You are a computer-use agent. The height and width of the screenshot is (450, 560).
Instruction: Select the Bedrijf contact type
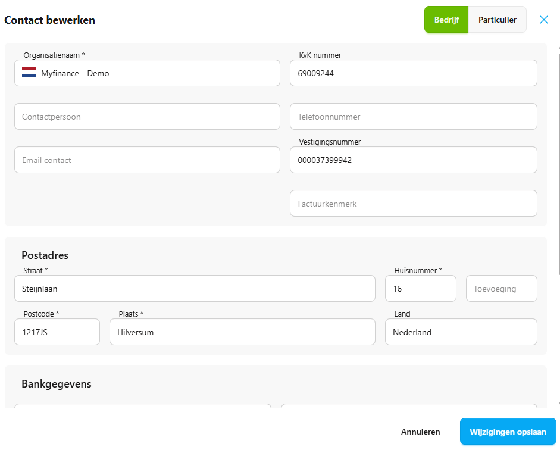446,20
